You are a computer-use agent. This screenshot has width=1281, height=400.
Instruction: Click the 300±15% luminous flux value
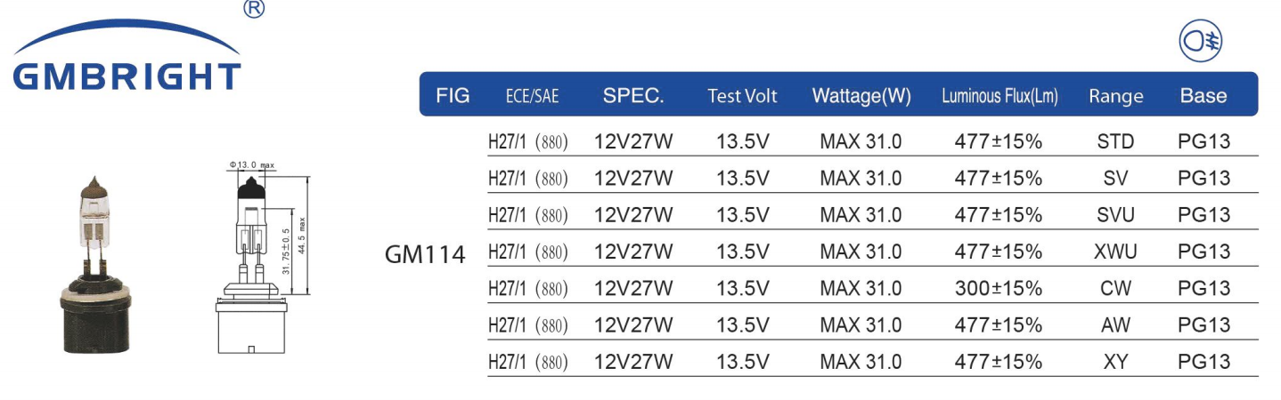998,288
